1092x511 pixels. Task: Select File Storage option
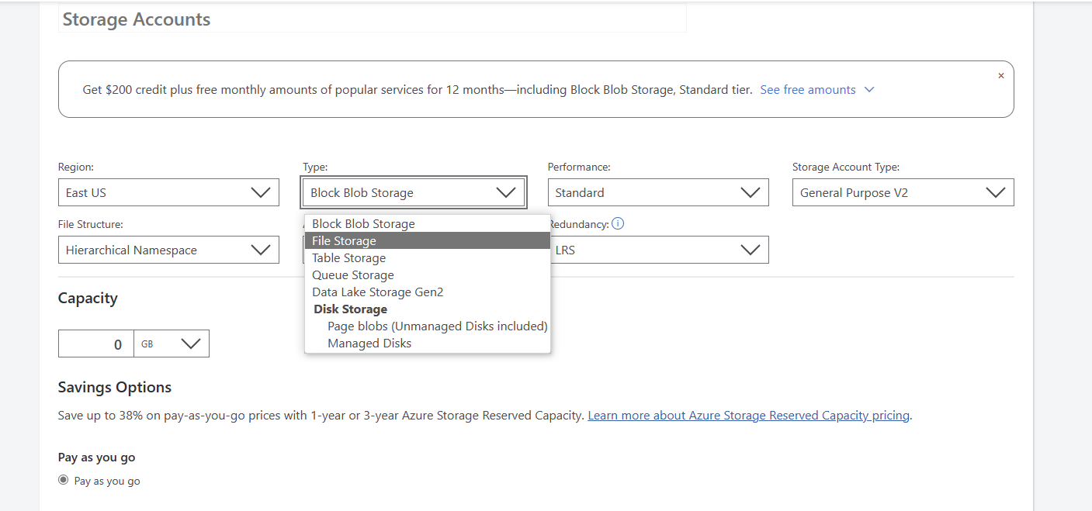point(428,241)
